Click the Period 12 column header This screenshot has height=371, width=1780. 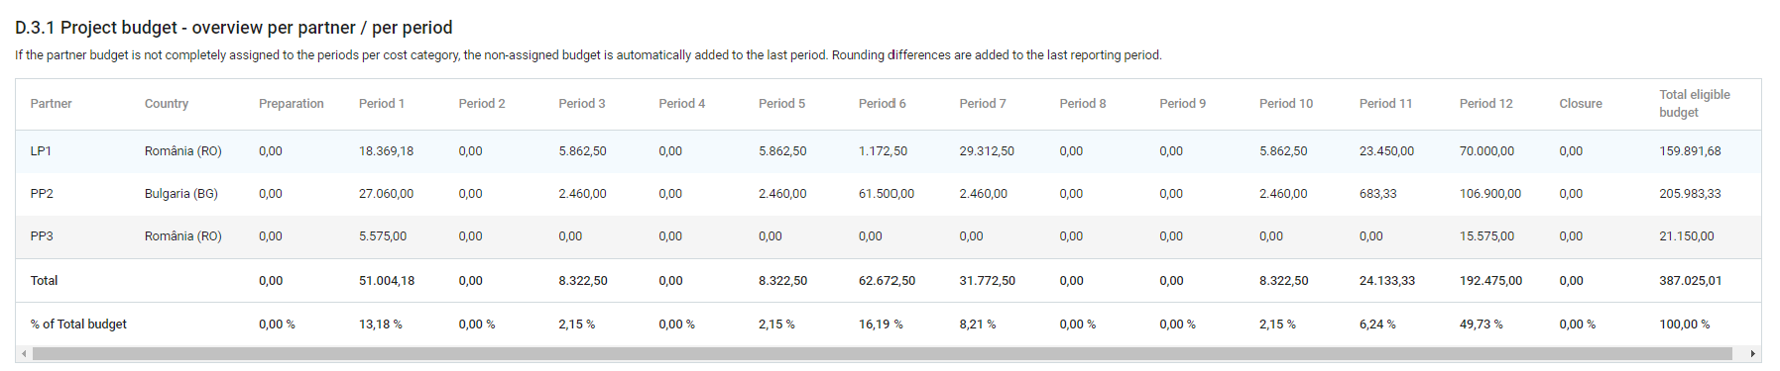point(1486,104)
